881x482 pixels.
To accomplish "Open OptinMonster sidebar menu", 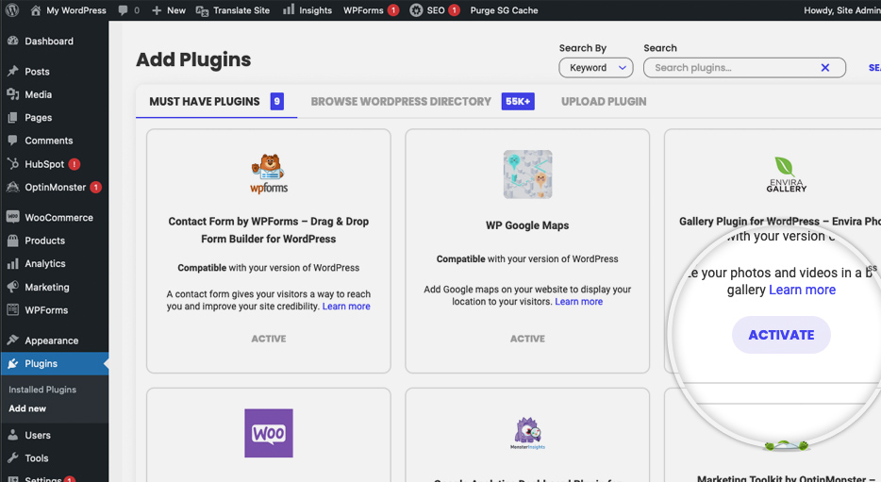I will 55,187.
